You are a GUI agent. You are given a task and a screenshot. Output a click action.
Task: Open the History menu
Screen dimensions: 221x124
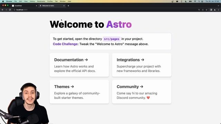(x=32, y=1)
